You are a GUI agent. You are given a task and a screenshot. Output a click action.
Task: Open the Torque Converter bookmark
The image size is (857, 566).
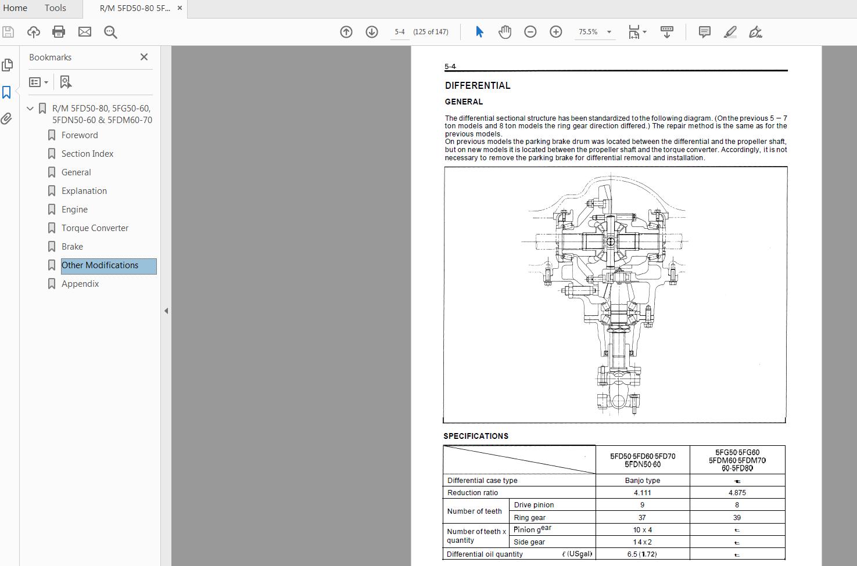click(95, 228)
